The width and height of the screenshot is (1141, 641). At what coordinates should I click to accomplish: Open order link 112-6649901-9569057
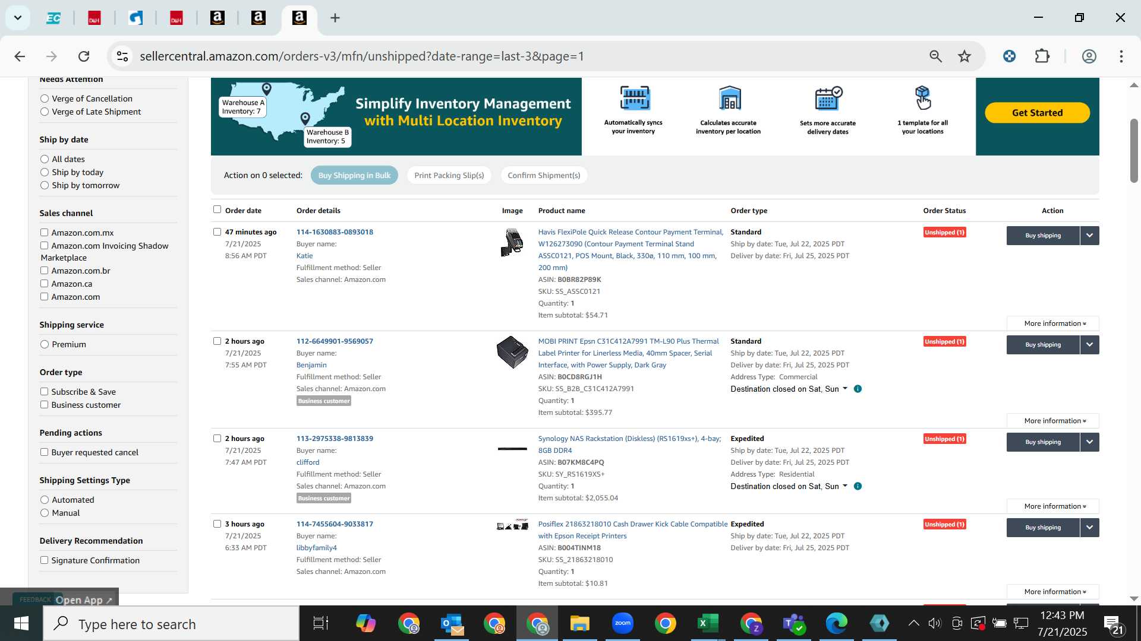click(x=335, y=341)
